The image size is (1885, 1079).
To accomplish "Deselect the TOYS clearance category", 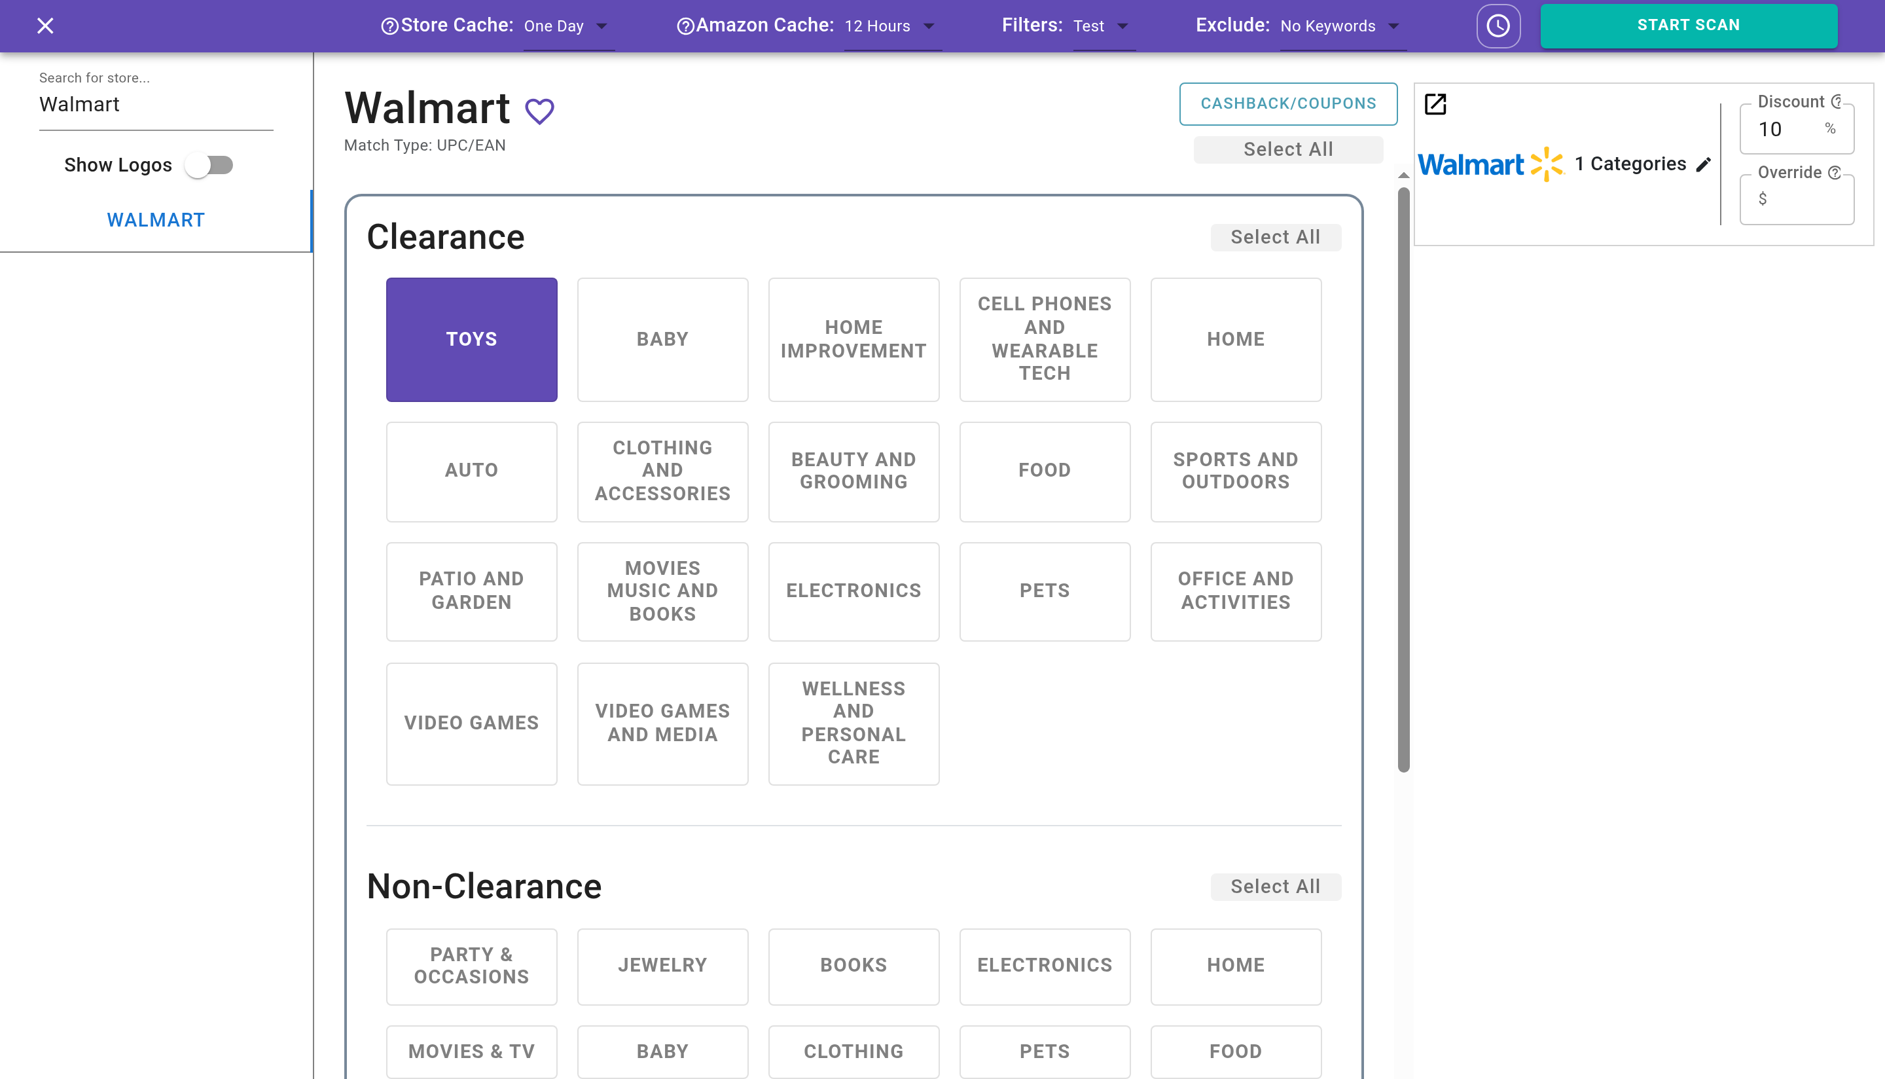I will click(x=471, y=339).
